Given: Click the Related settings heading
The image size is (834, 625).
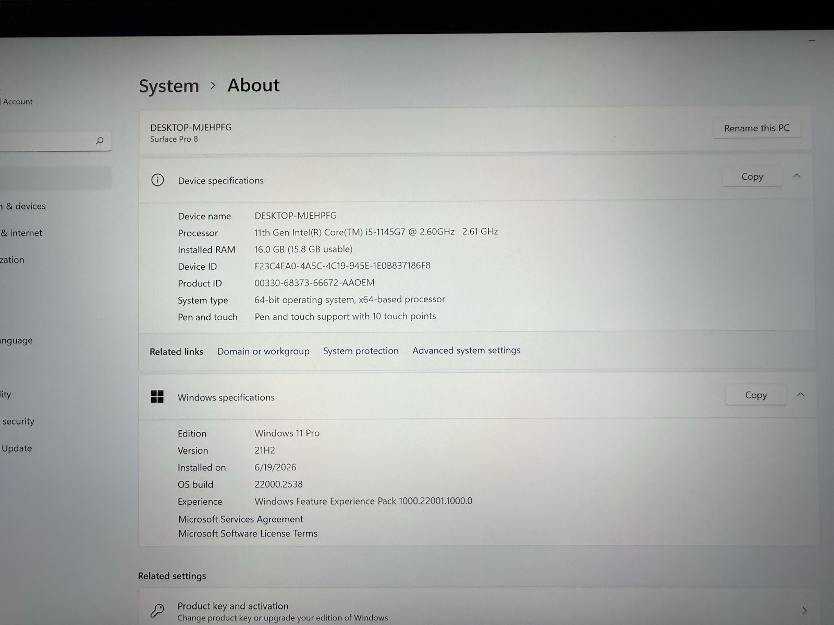Looking at the screenshot, I should point(172,576).
